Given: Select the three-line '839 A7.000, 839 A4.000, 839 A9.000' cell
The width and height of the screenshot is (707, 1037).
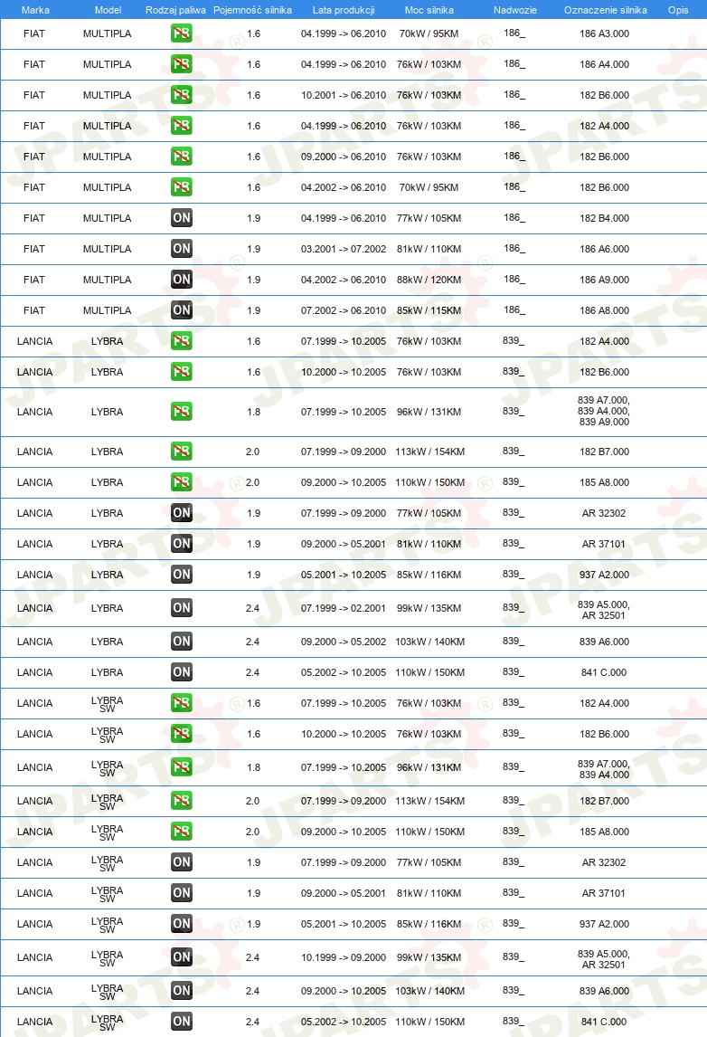Looking at the screenshot, I should point(604,411).
